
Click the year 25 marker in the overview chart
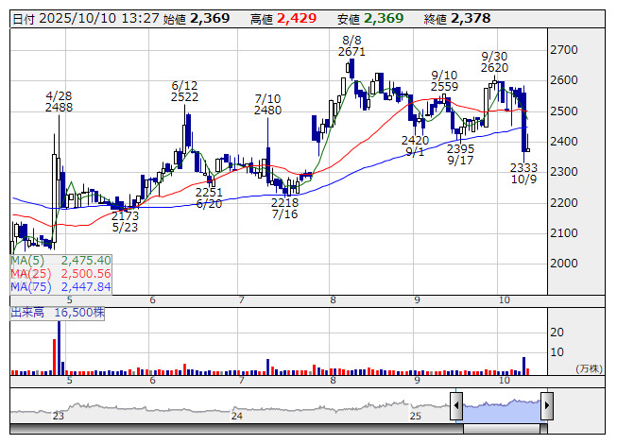416,416
